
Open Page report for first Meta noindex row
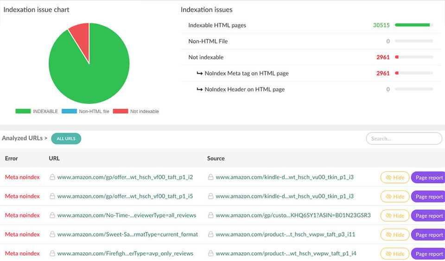point(429,178)
